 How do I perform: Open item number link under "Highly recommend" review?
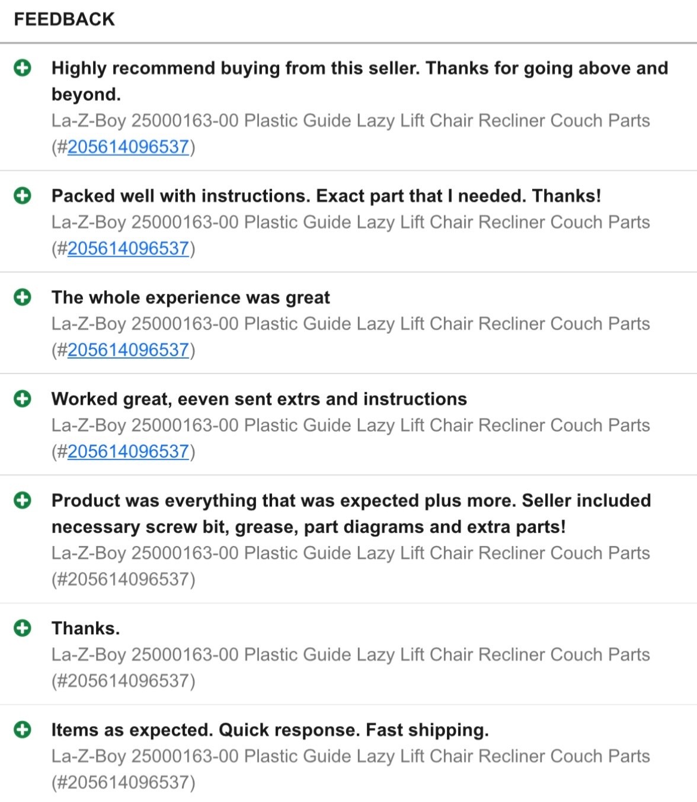click(128, 147)
